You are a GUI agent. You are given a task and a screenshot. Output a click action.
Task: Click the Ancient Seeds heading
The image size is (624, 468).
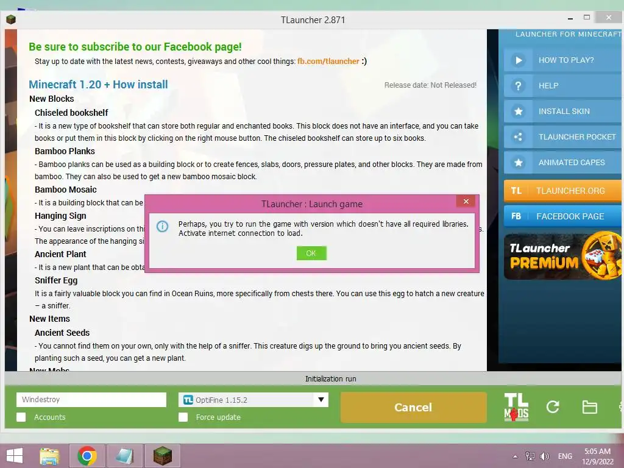pos(62,333)
